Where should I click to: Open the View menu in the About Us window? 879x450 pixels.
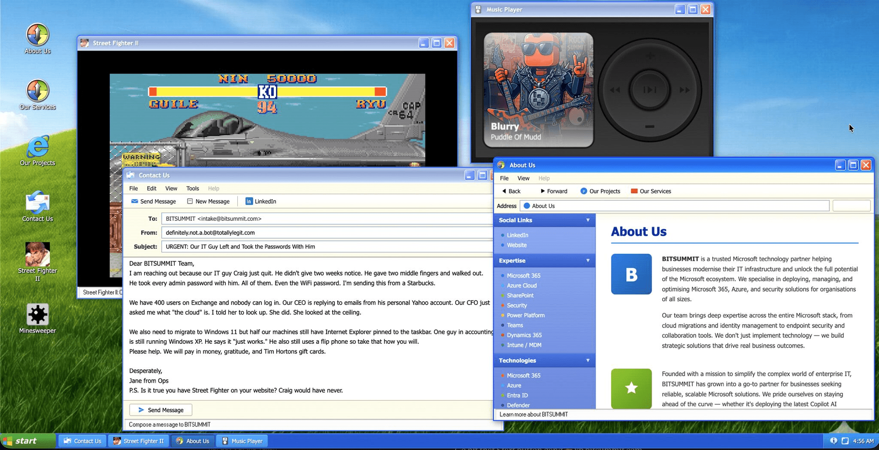tap(523, 178)
